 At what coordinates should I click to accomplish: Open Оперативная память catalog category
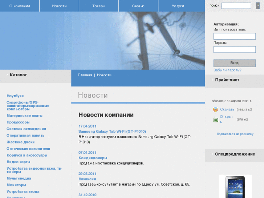(x=25, y=135)
